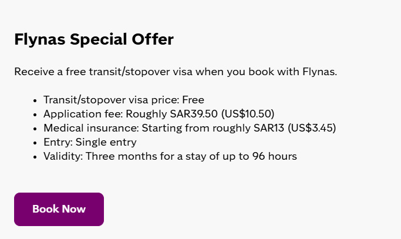Select the Medical insurance list item
The image size is (401, 239).
[x=190, y=128]
